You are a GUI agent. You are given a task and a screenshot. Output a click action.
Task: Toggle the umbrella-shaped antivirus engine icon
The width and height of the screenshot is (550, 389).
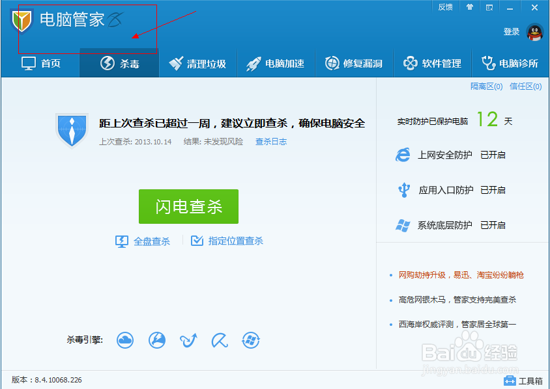click(220, 340)
